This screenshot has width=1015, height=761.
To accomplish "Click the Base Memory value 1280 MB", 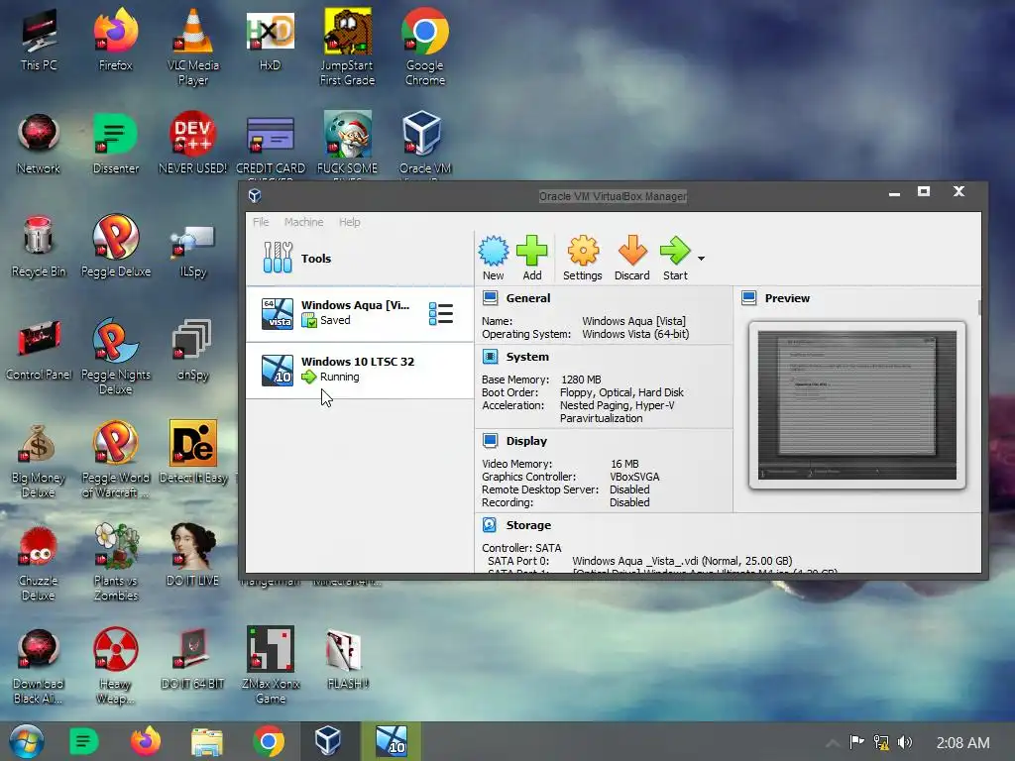I will coord(581,380).
